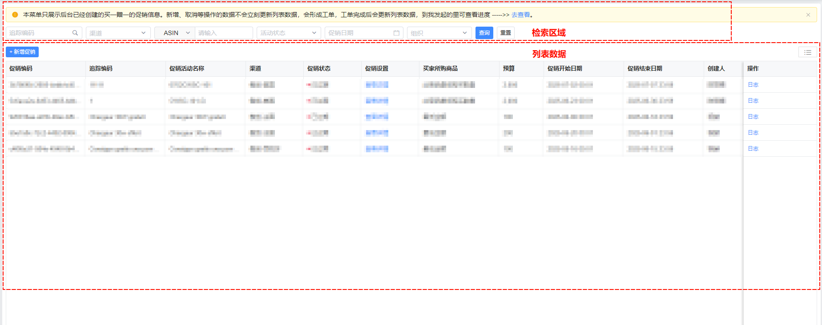
Task: Expand the 渠道 dropdown
Action: pos(118,33)
